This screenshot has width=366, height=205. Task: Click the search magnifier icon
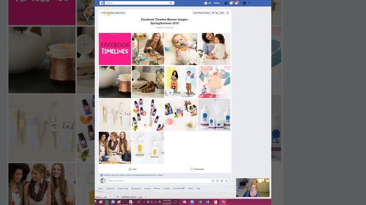171,3
